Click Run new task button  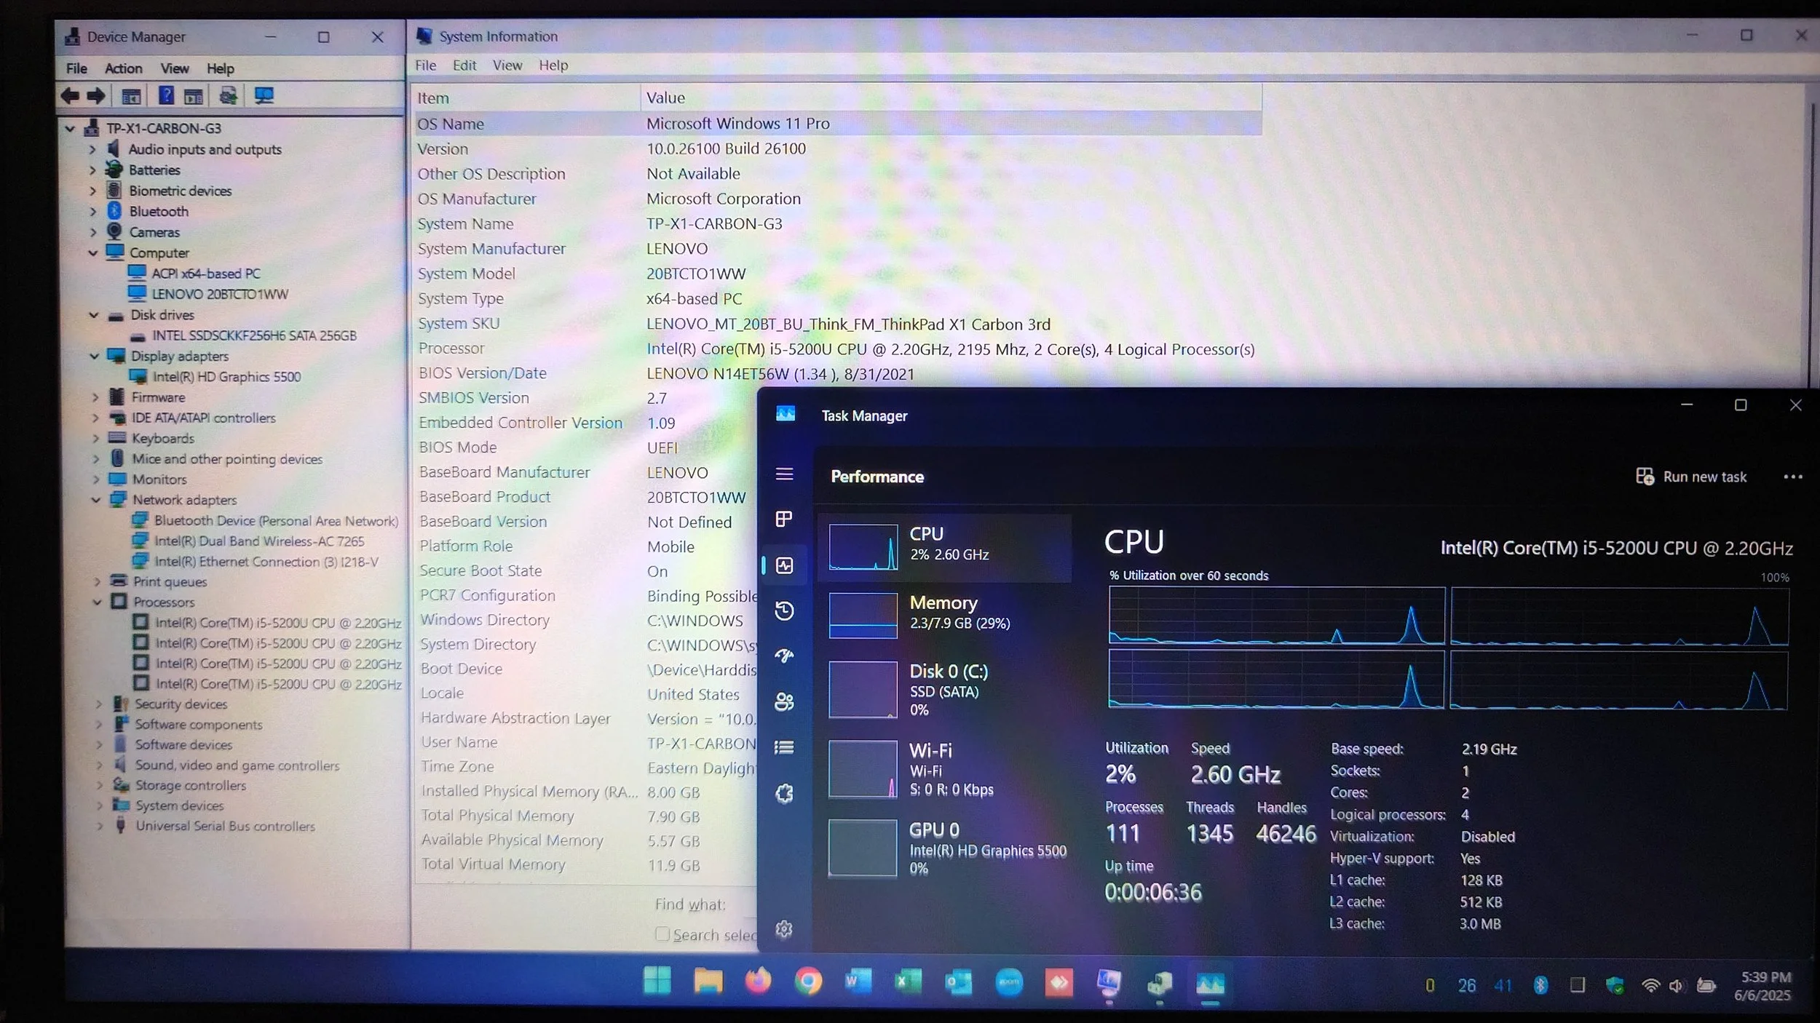click(x=1691, y=477)
